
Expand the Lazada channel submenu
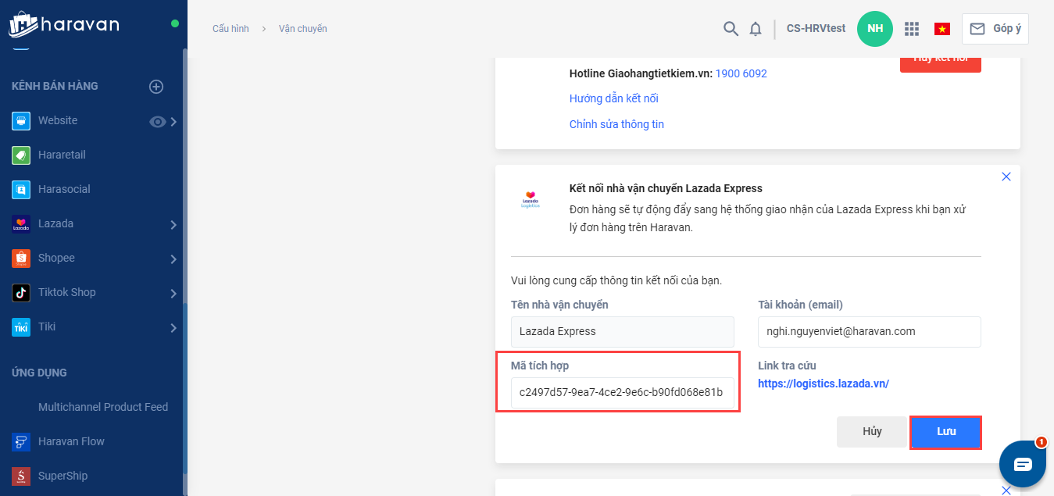click(x=173, y=225)
